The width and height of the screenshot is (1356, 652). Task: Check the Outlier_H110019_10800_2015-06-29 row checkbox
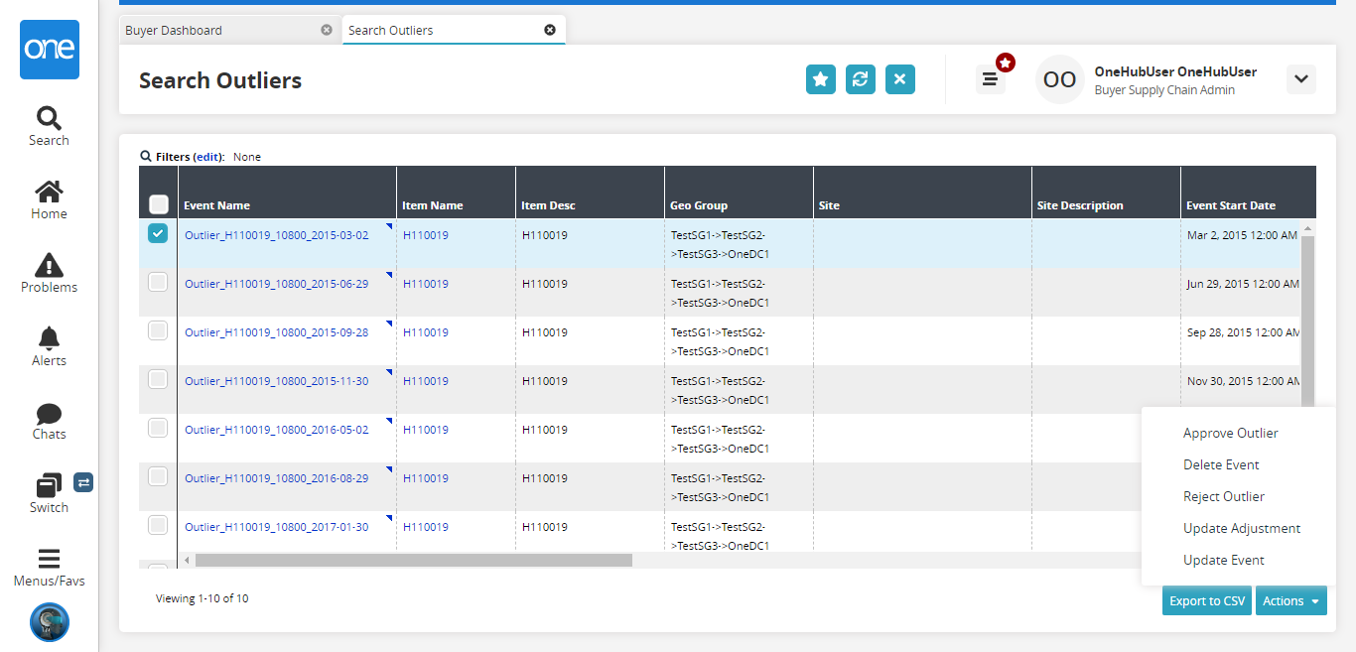(x=158, y=282)
